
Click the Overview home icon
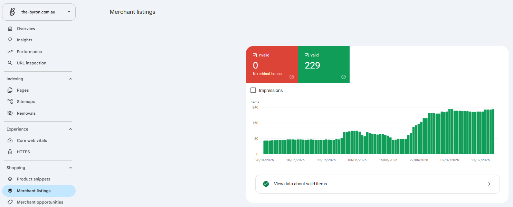click(10, 29)
